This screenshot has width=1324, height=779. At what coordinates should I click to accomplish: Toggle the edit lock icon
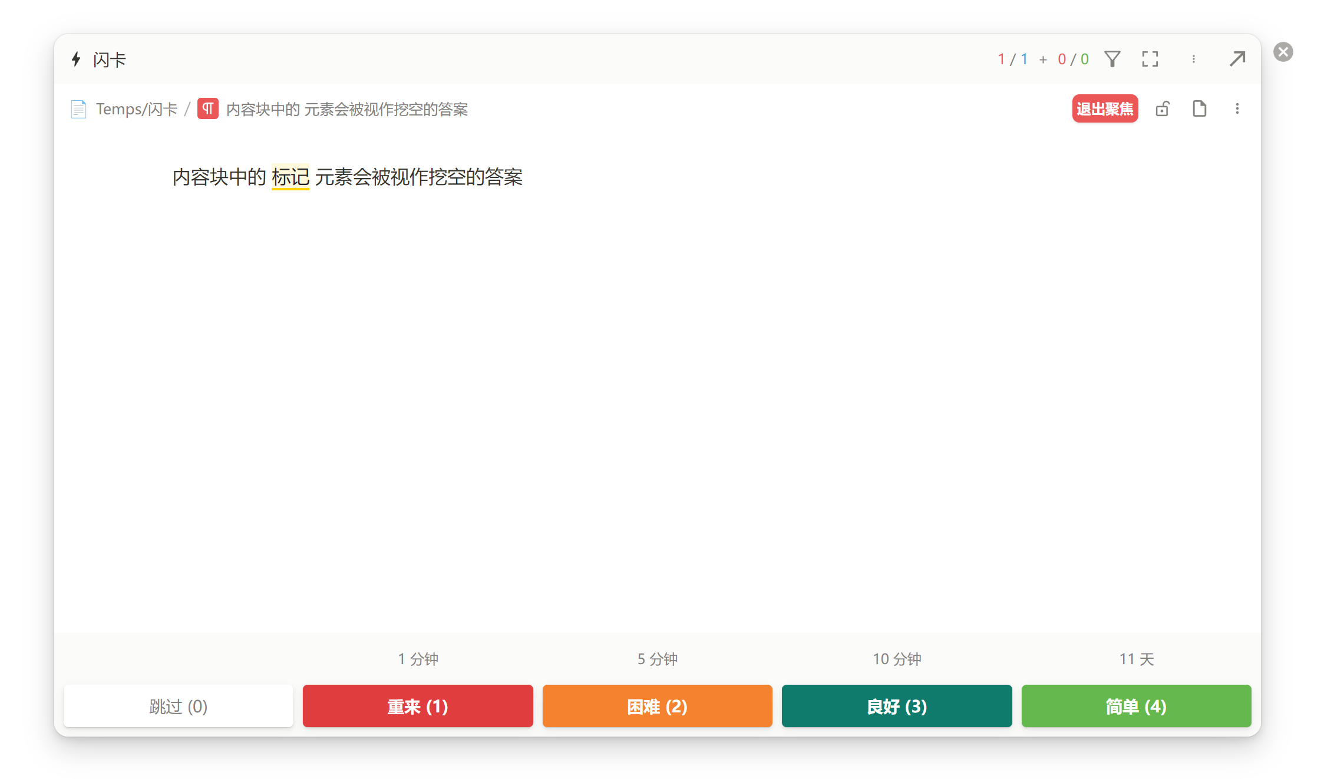1162,109
